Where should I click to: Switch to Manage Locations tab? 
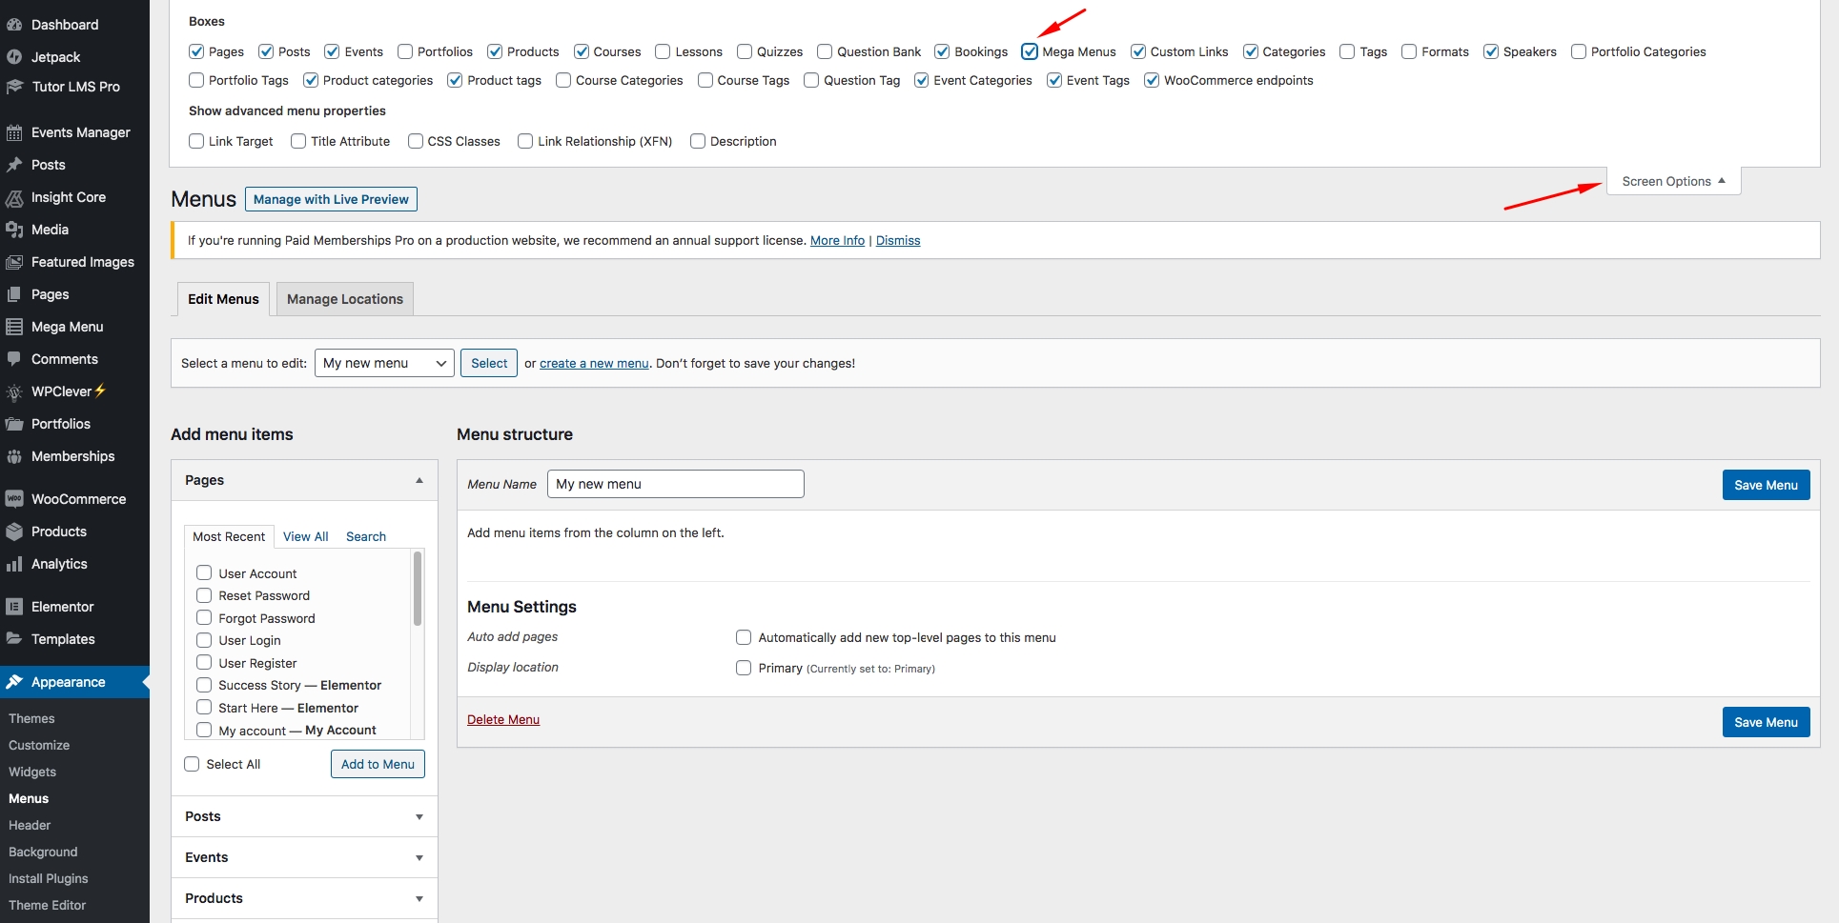344,299
